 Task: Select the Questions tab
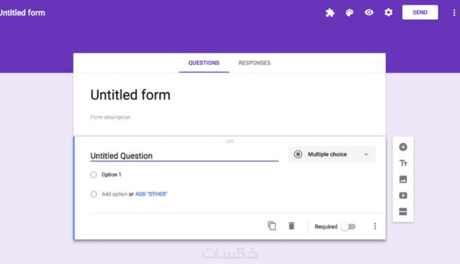204,63
